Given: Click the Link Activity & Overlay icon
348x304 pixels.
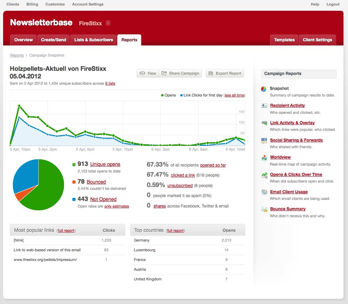Looking at the screenshot, I should point(264,123).
